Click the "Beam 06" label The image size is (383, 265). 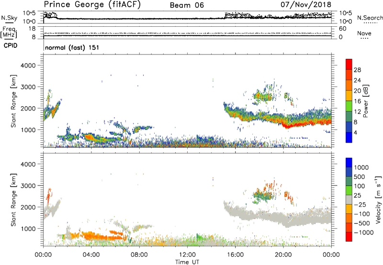coord(187,5)
